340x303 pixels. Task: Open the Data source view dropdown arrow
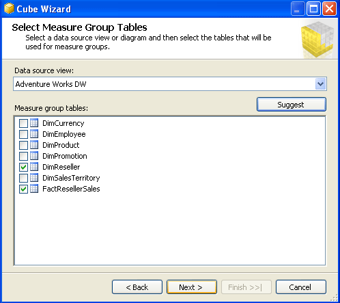321,84
